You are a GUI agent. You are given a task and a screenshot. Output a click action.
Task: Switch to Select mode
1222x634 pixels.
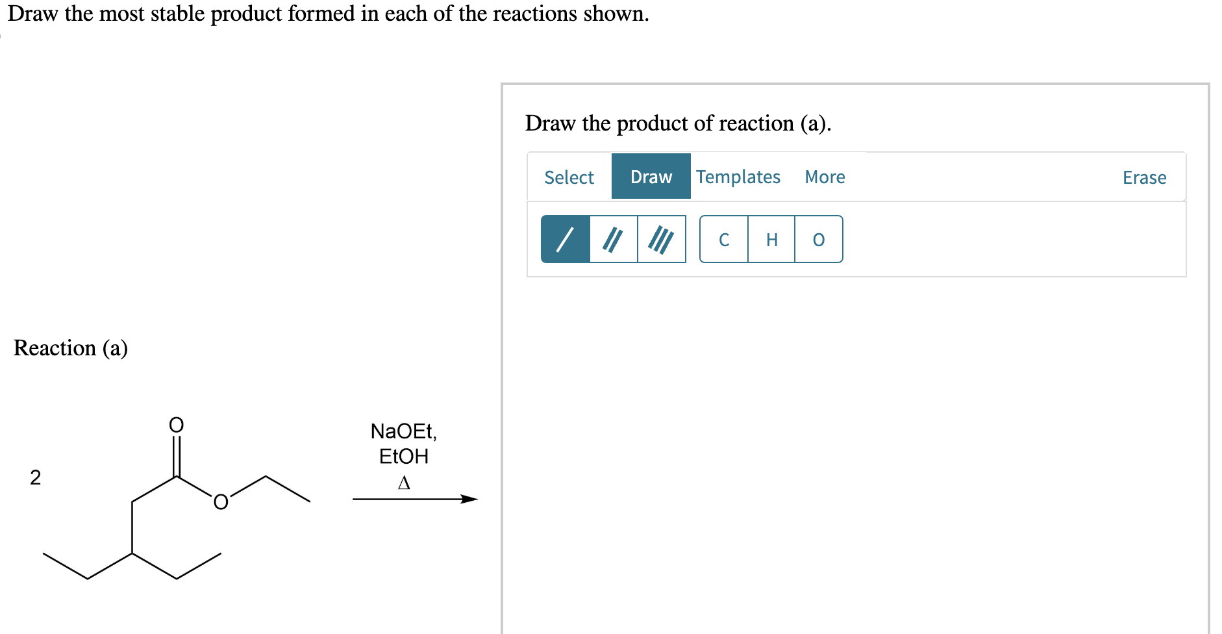(x=569, y=177)
